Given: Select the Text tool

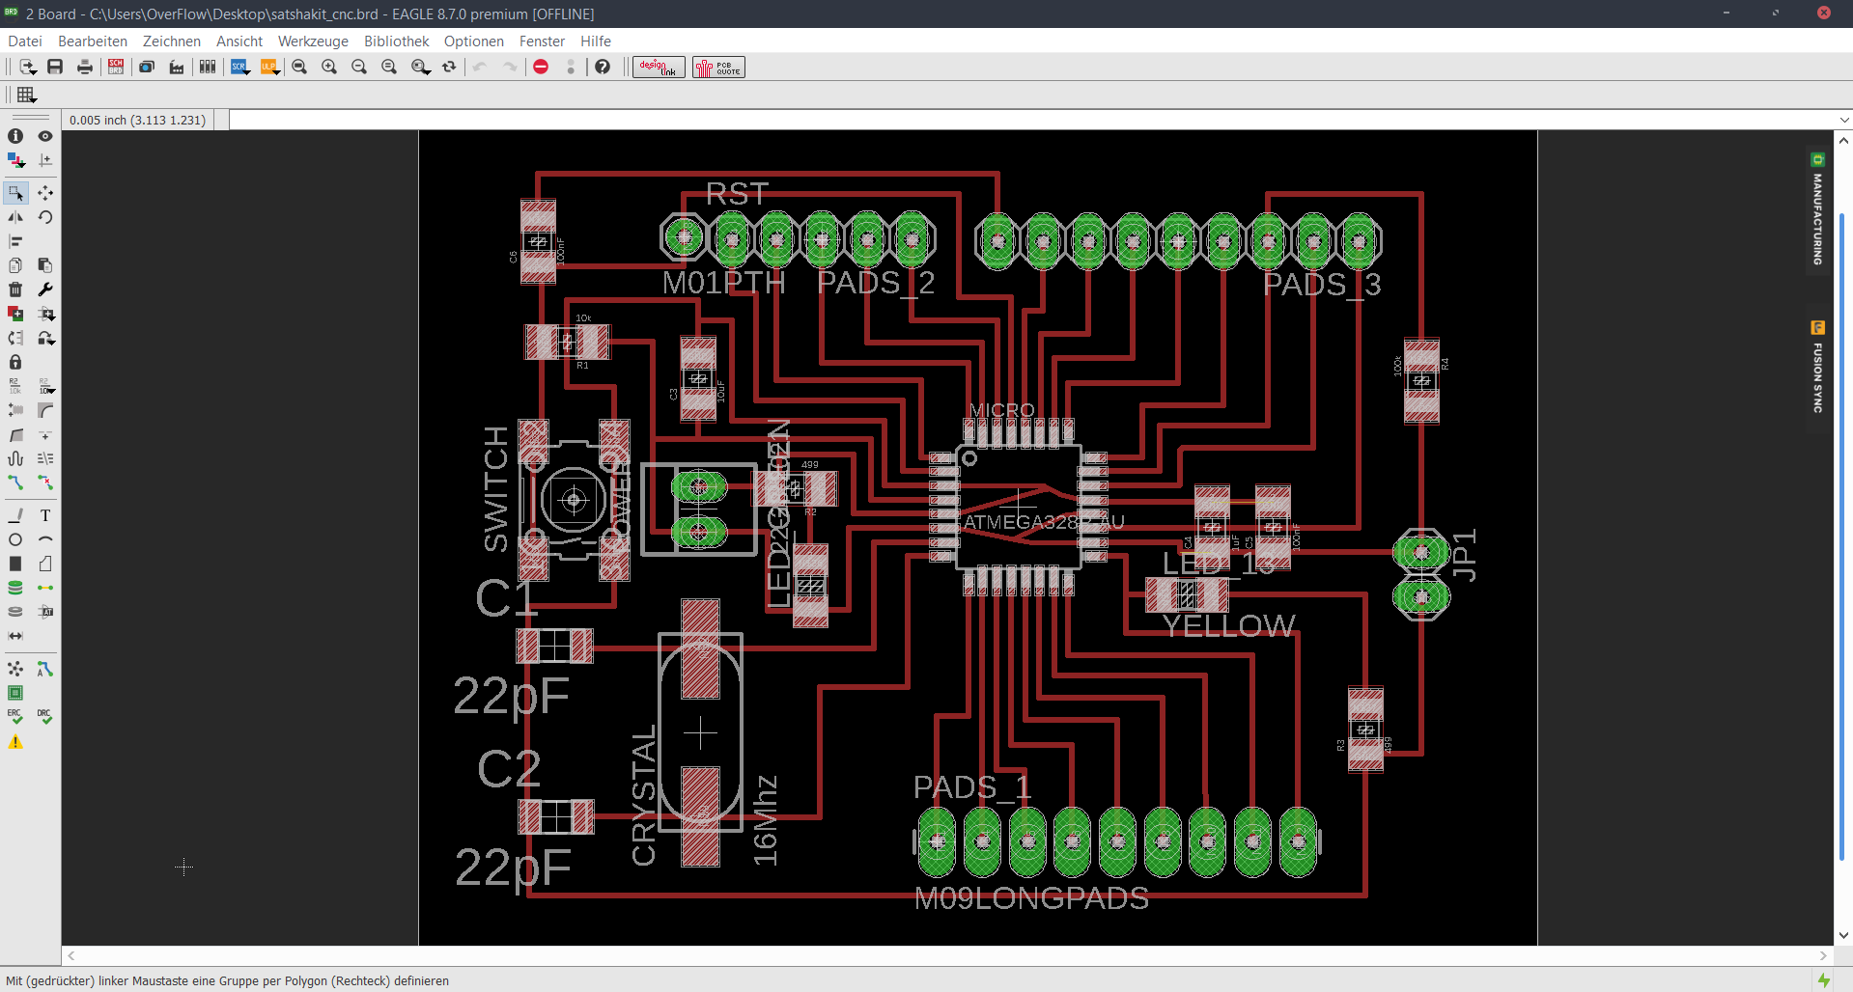Looking at the screenshot, I should point(45,515).
